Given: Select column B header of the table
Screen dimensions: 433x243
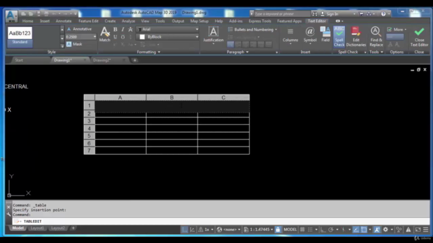Looking at the screenshot, I should 172,97.
